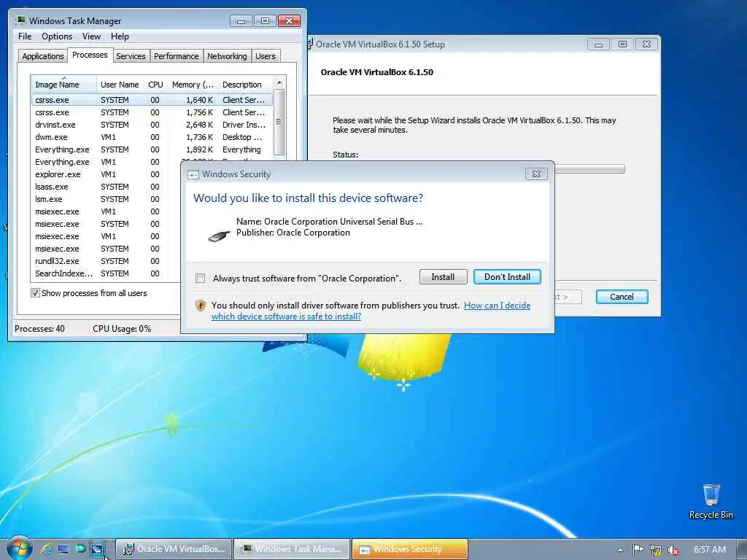
Task: Click the Switch Between Windows quick launch icon
Action: click(98, 549)
